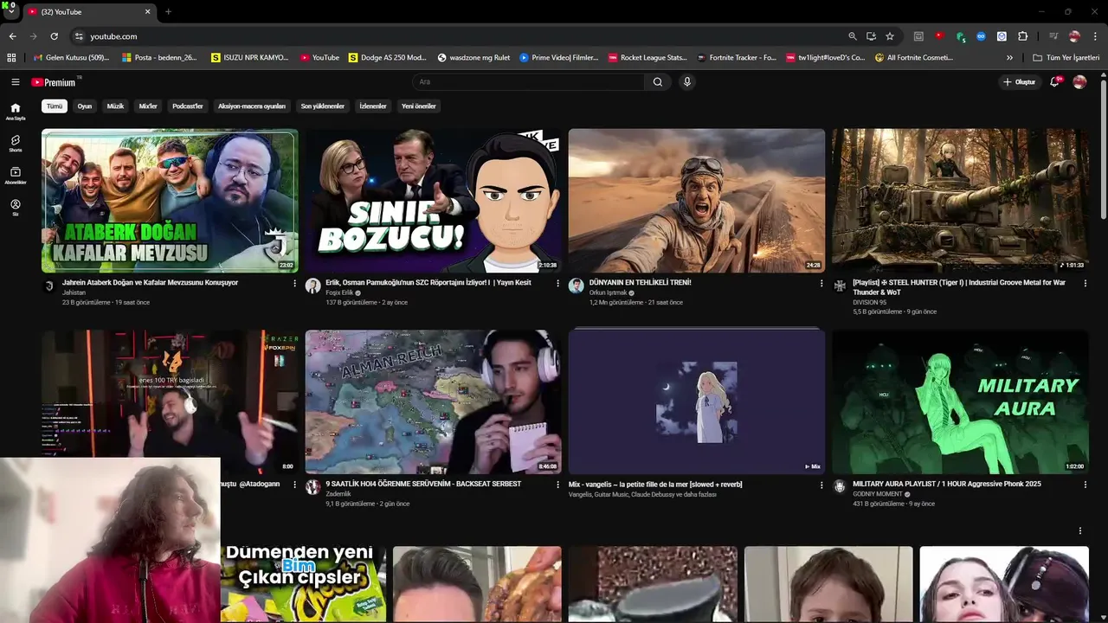
Task: Open the extensions puzzle icon
Action: coord(1022,36)
